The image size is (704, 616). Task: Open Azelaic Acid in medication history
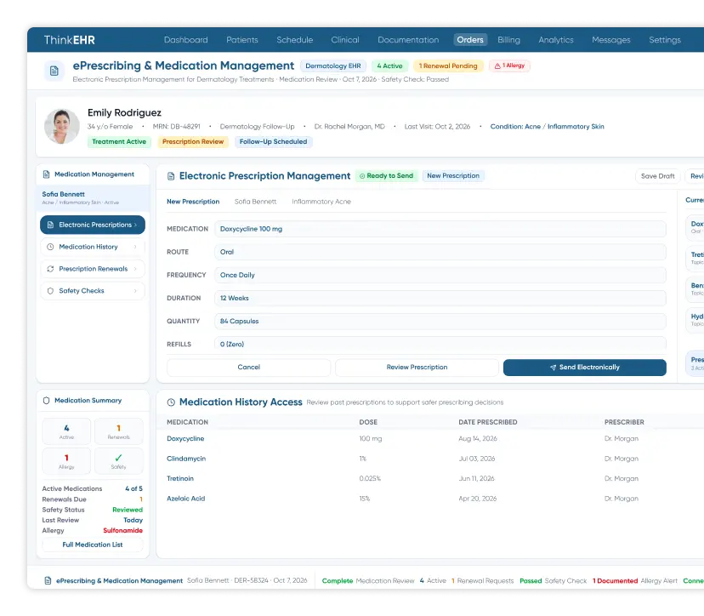tap(186, 499)
